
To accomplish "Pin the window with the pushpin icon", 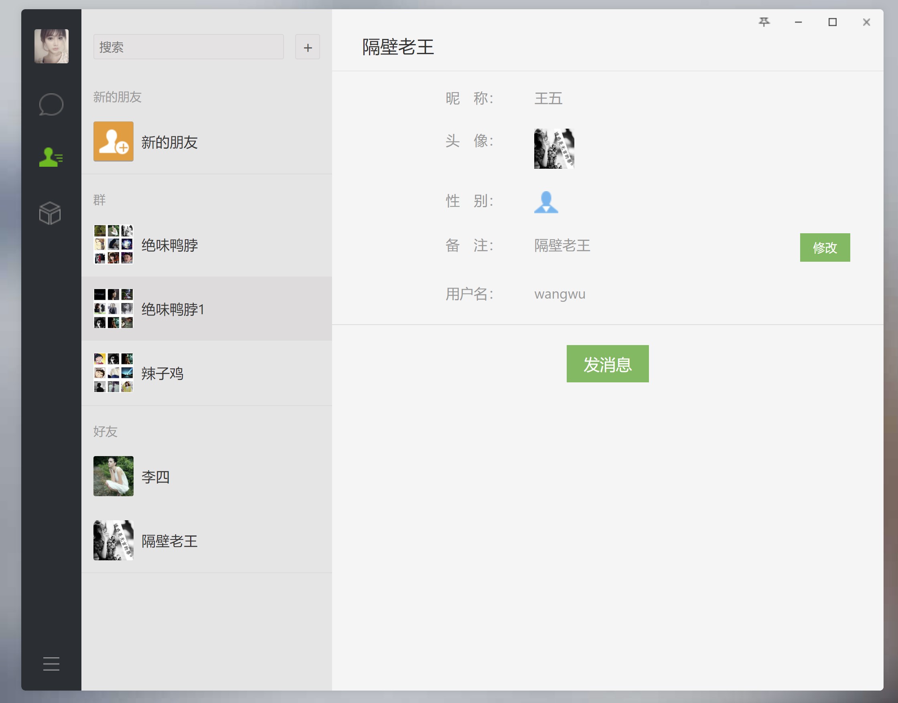I will pyautogui.click(x=764, y=22).
